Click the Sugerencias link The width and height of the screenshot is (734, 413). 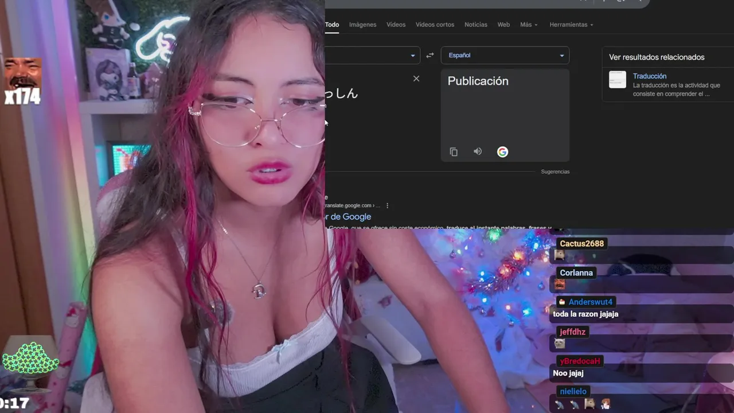coord(555,172)
